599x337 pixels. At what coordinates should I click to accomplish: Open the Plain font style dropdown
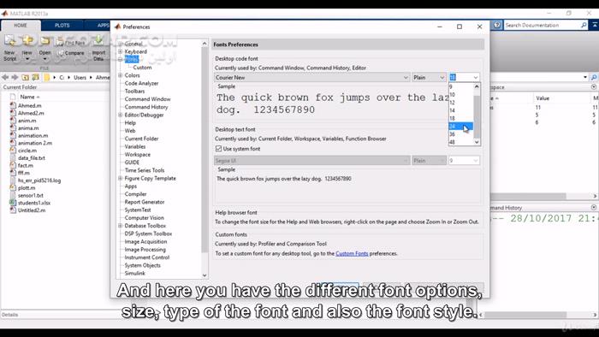429,78
